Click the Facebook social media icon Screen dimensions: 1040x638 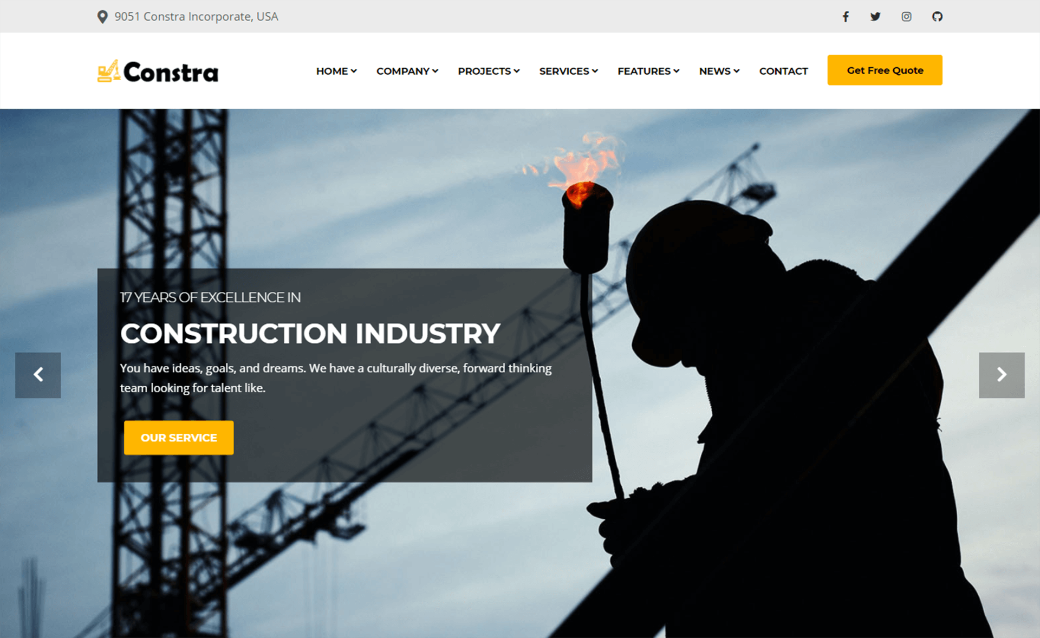846,16
